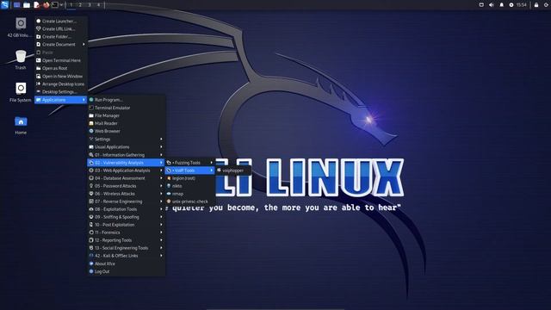
Task: Switch to workspace 2
Action: [80, 5]
